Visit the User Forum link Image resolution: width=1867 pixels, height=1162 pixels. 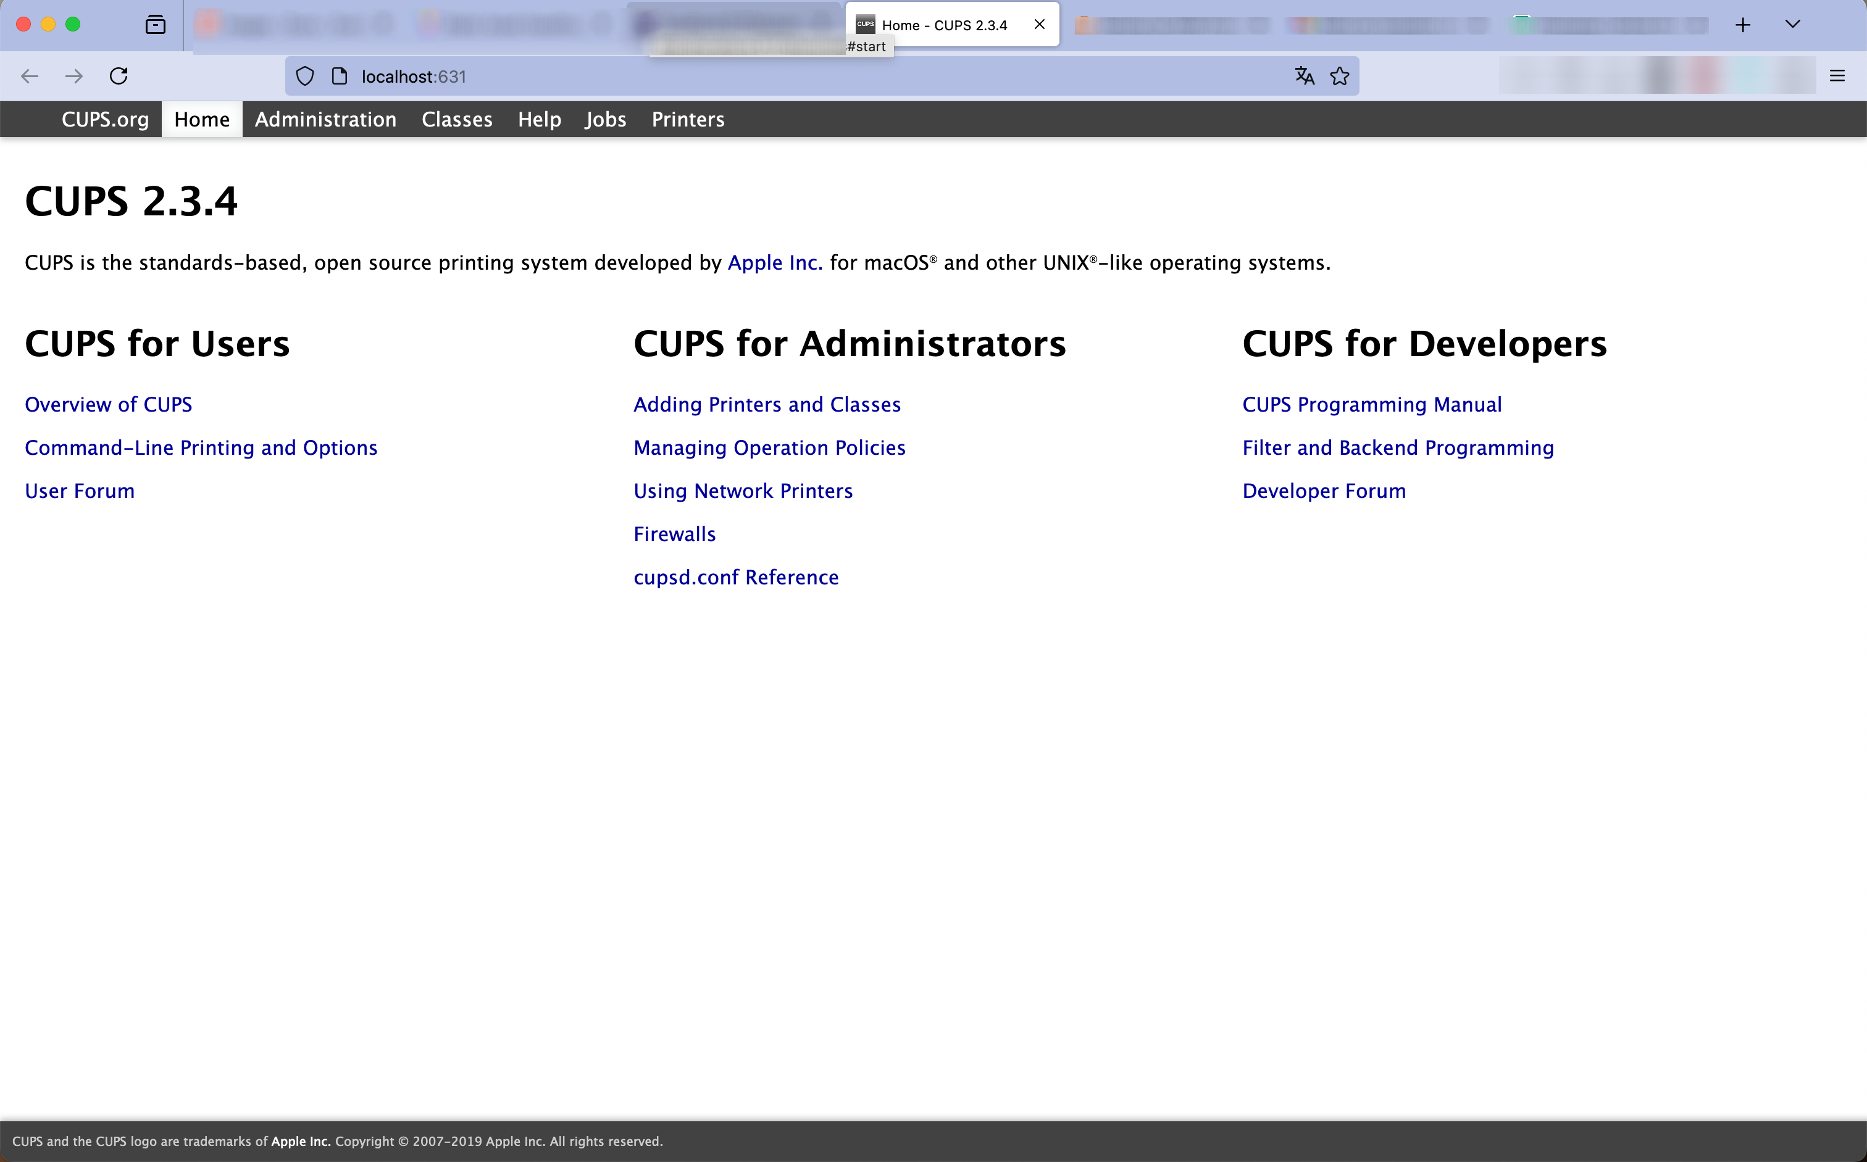pos(80,491)
